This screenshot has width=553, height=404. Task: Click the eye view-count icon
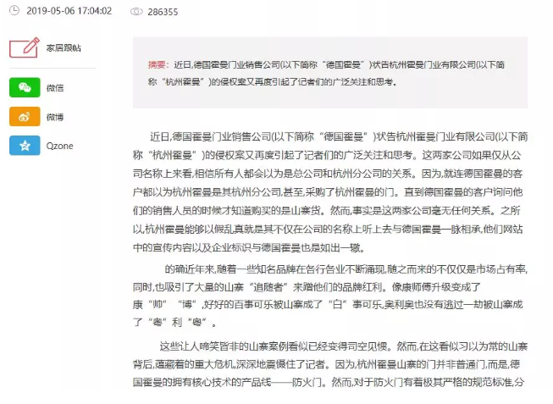[136, 12]
